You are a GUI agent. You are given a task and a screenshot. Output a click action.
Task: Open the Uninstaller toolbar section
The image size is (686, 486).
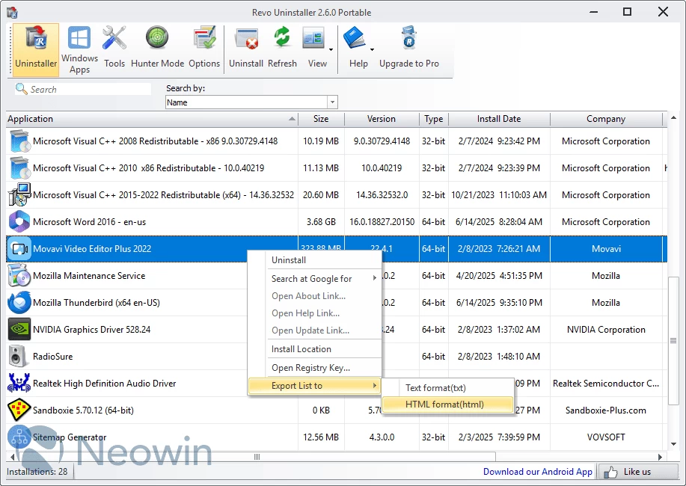(x=36, y=49)
